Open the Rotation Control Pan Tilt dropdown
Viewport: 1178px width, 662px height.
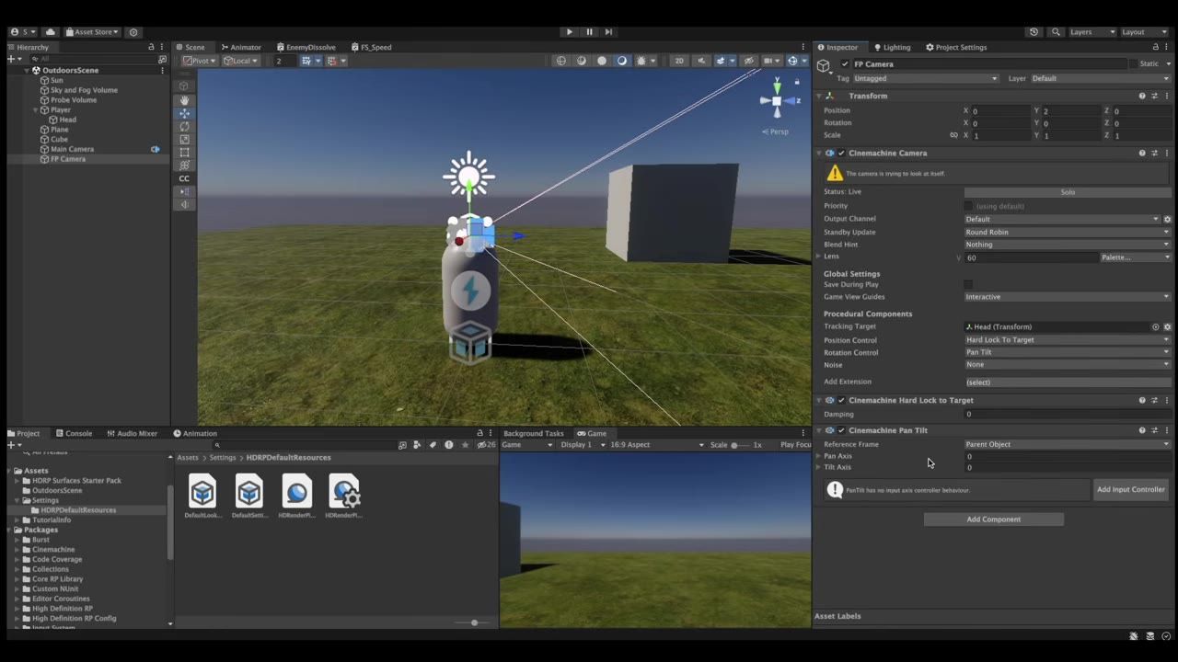[x=1068, y=352]
